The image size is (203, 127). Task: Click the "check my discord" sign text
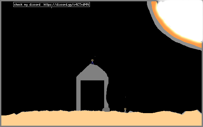click(27, 5)
